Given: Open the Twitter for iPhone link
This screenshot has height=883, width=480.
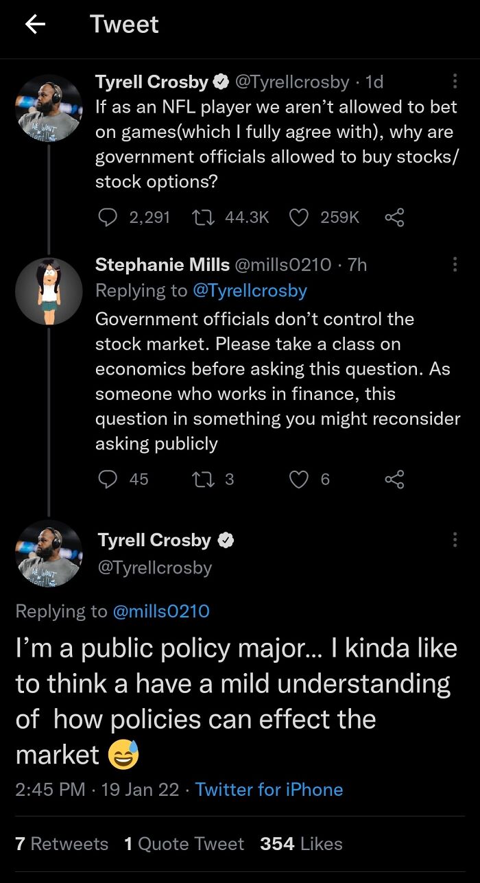Looking at the screenshot, I should (269, 790).
